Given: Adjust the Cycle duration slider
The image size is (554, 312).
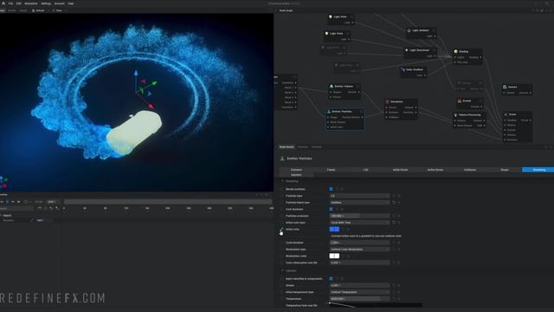Looking at the screenshot, I should [x=359, y=243].
